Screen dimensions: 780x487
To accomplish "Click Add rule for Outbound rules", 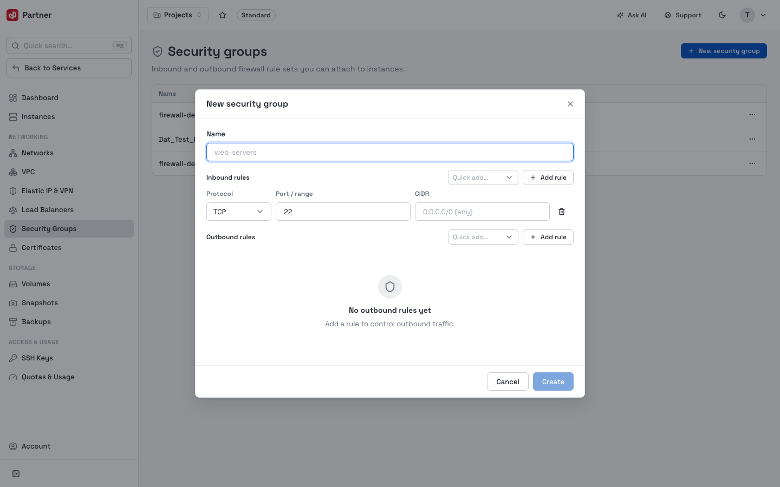I will coord(548,237).
